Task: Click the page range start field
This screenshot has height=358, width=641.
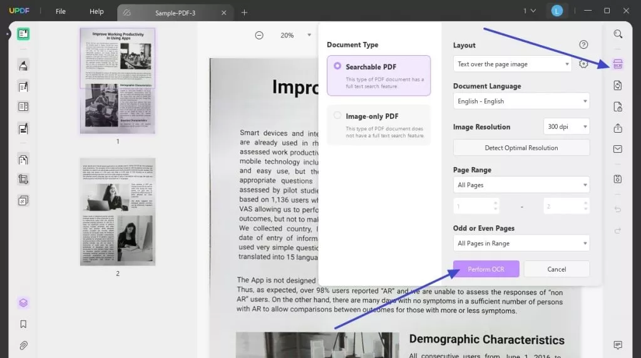Action: pos(476,206)
